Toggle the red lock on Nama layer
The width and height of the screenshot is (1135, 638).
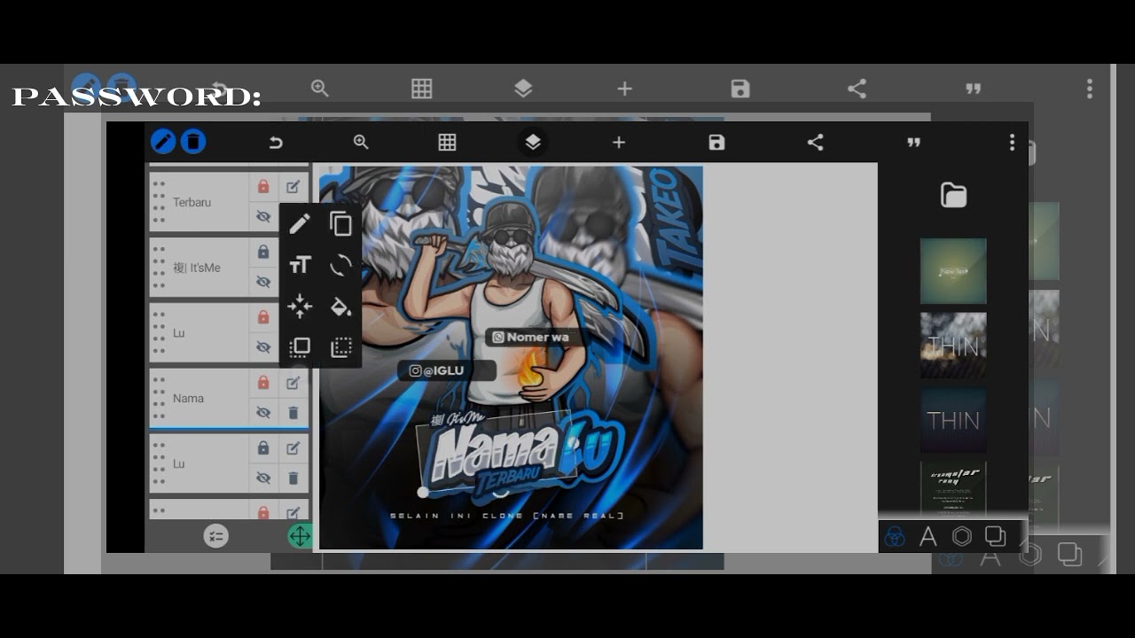click(263, 383)
